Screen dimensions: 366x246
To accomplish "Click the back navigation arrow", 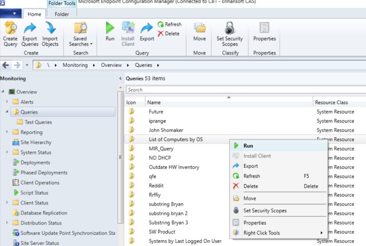I will point(5,65).
